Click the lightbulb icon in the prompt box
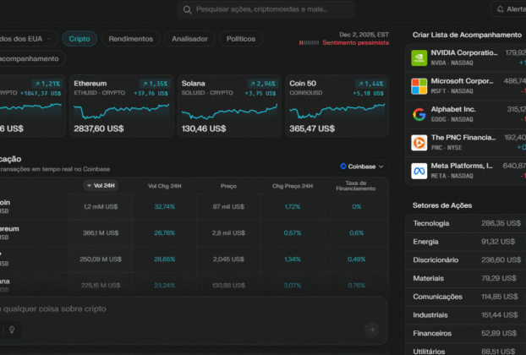526x355 pixels. pos(12,330)
